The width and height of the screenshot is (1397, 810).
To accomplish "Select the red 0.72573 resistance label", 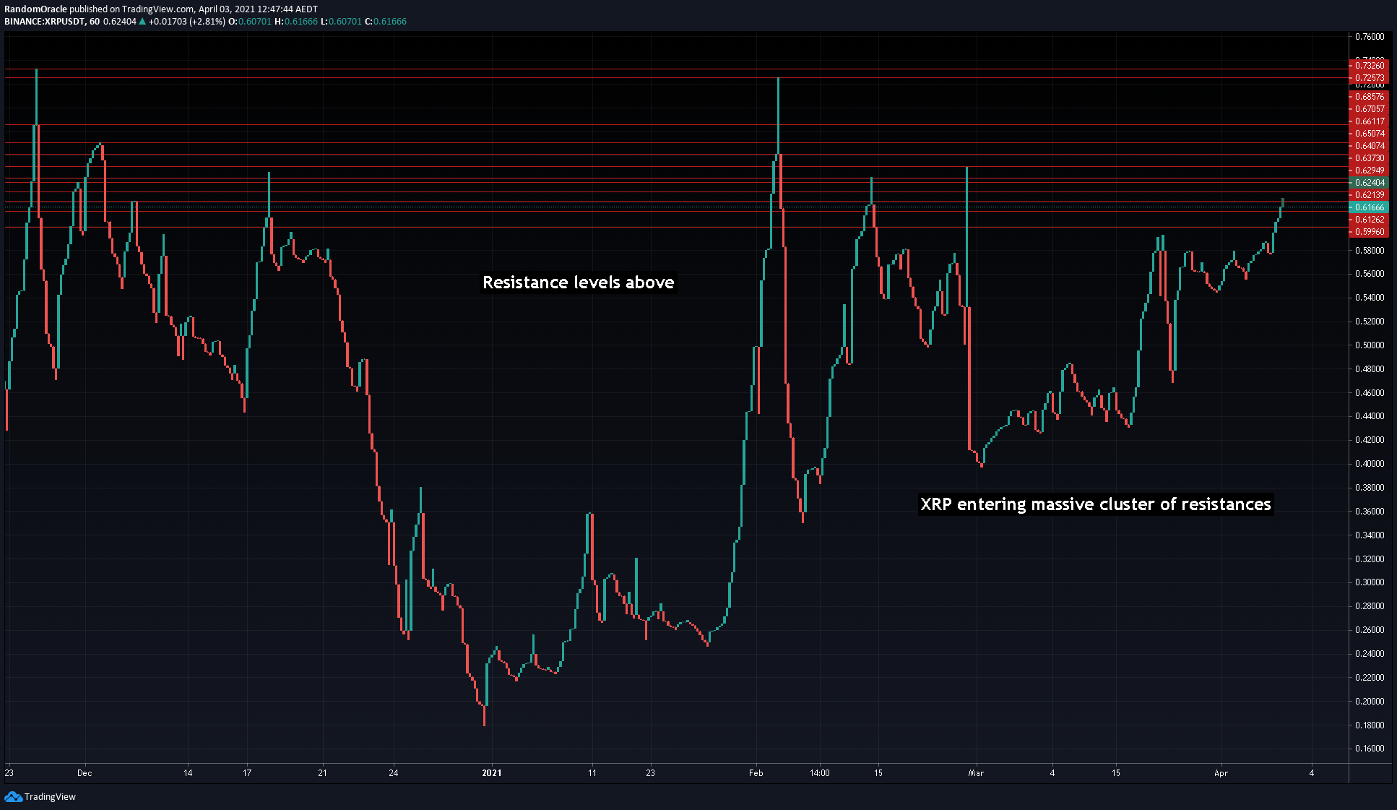I will point(1369,78).
